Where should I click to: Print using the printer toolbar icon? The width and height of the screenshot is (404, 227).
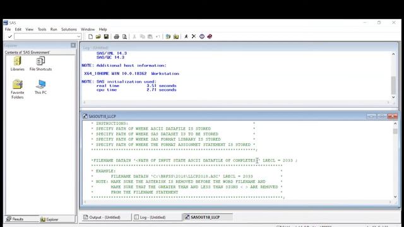click(116, 37)
